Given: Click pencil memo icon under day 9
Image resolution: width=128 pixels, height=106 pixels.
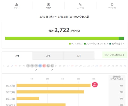Looking at the screenshot, I should pyautogui.click(x=36, y=70).
